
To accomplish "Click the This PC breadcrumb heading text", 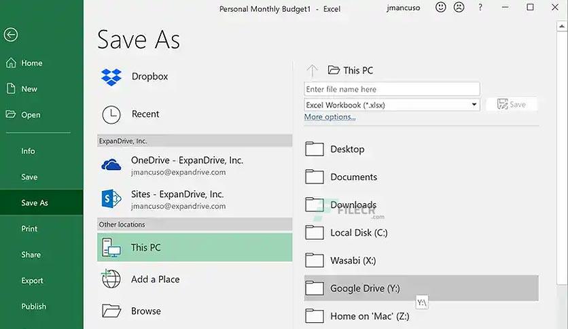I will (x=358, y=70).
